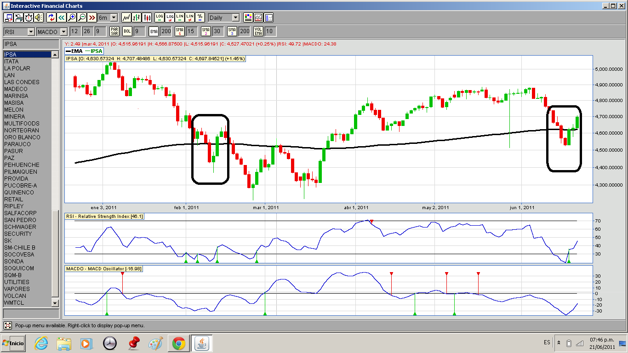Select the green bar chart style icon
The height and width of the screenshot is (353, 628).
click(137, 17)
